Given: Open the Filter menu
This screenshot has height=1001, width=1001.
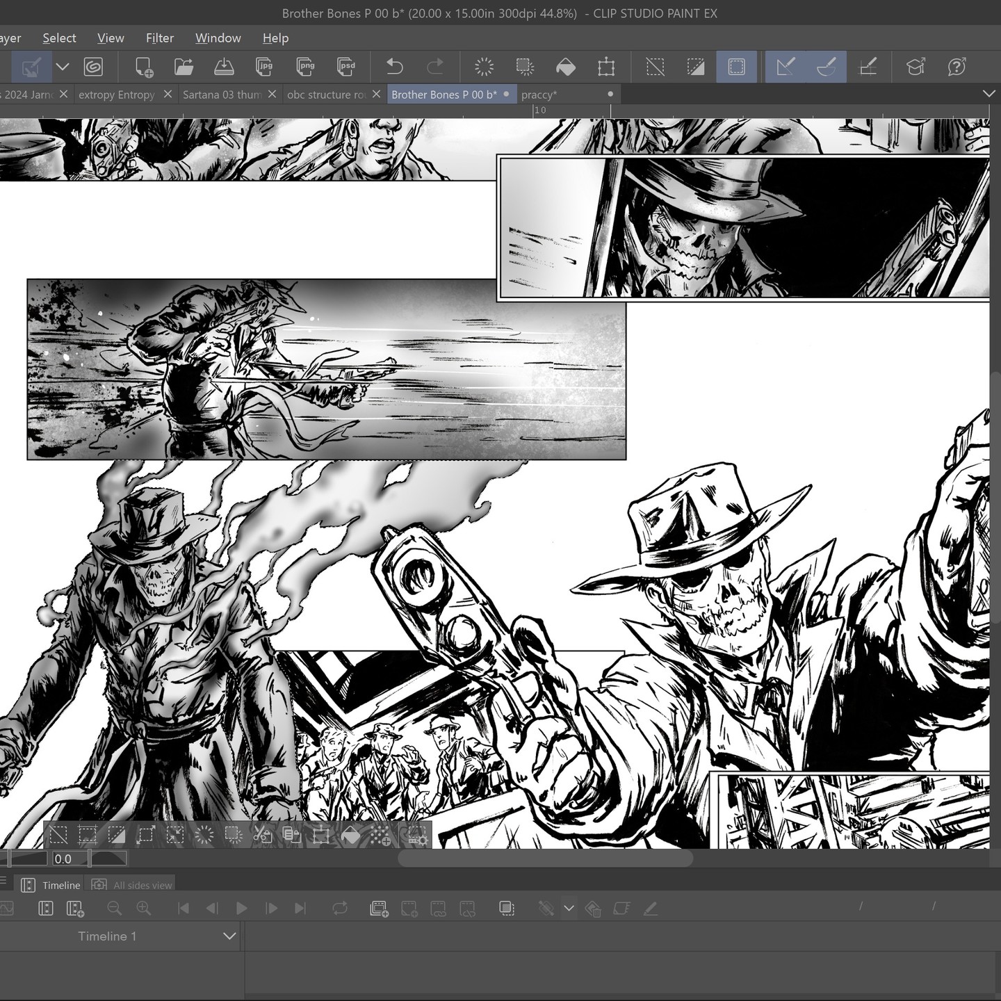Looking at the screenshot, I should 159,38.
